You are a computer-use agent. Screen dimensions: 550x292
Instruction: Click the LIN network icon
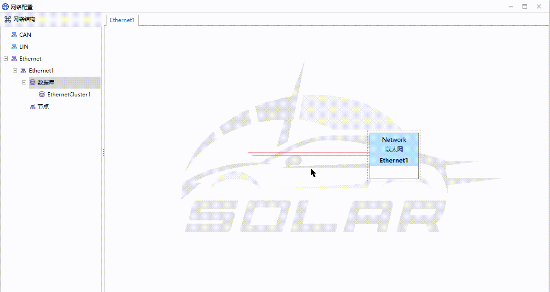pos(14,47)
